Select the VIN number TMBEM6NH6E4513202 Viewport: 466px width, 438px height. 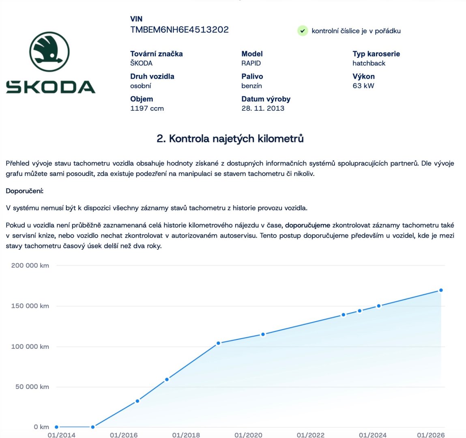coord(179,30)
